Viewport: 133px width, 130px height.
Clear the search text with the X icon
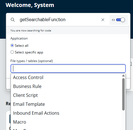[103, 20]
